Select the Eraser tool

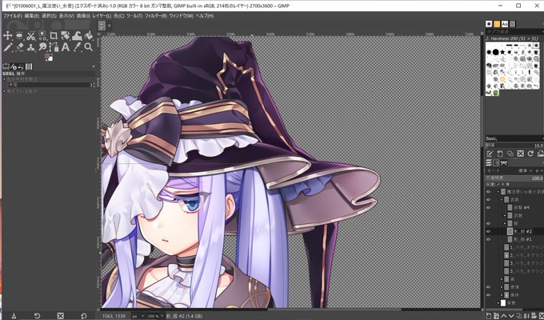[19, 47]
